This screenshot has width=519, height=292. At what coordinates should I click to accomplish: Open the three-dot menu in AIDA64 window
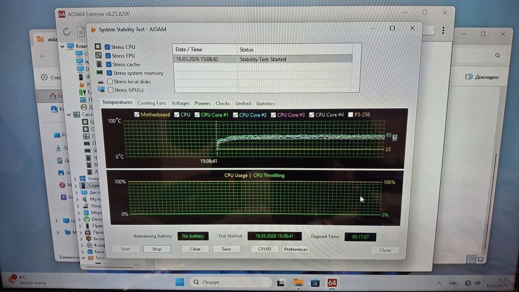[x=443, y=31]
